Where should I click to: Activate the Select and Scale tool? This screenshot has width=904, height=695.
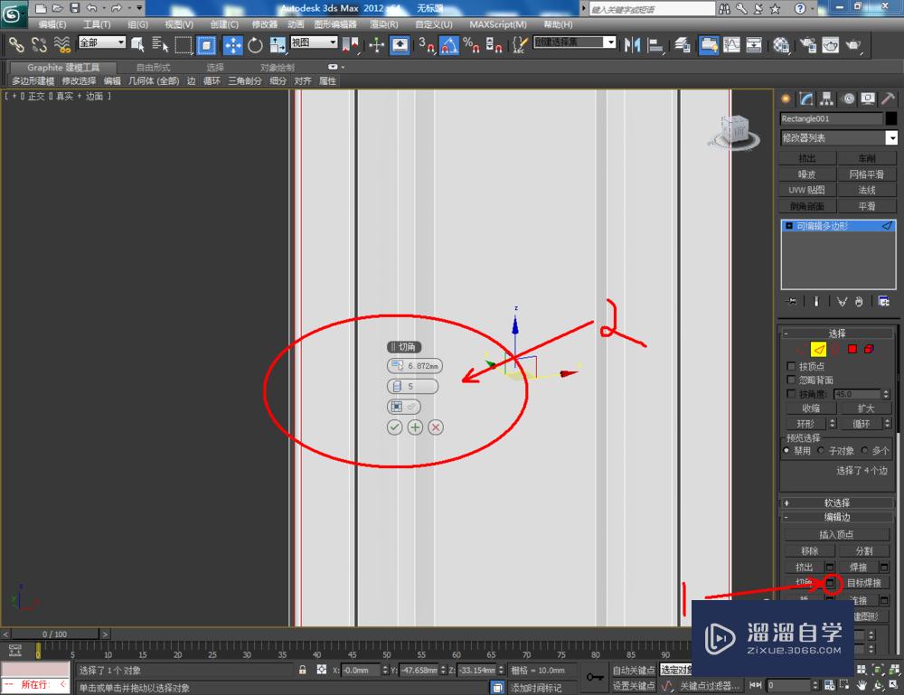(x=278, y=44)
